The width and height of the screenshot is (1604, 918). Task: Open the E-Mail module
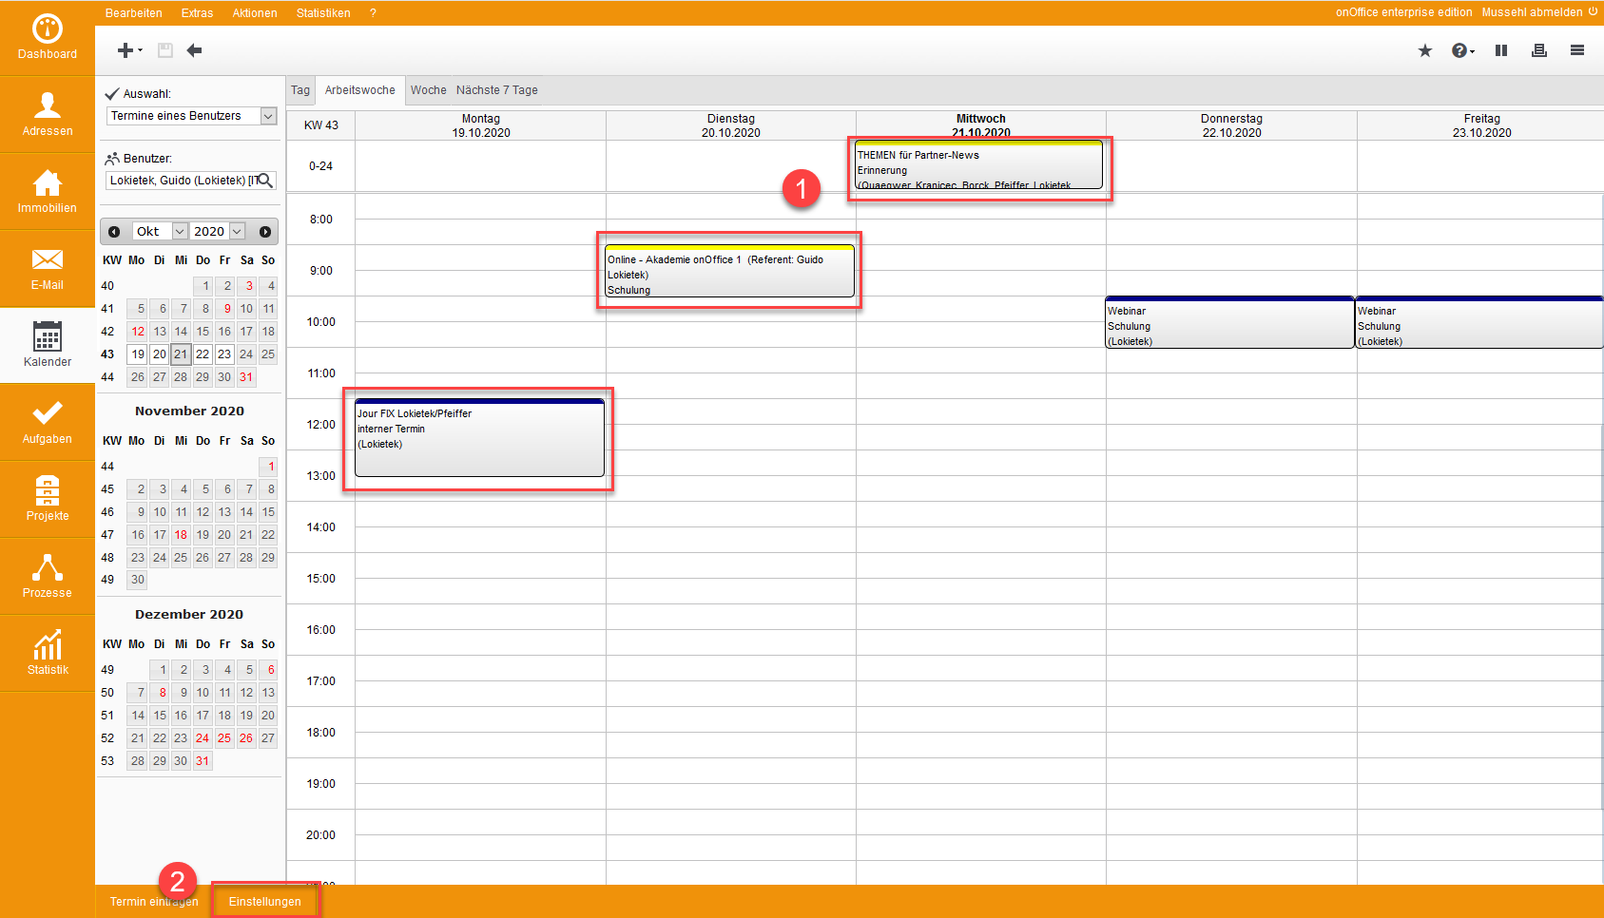47,268
